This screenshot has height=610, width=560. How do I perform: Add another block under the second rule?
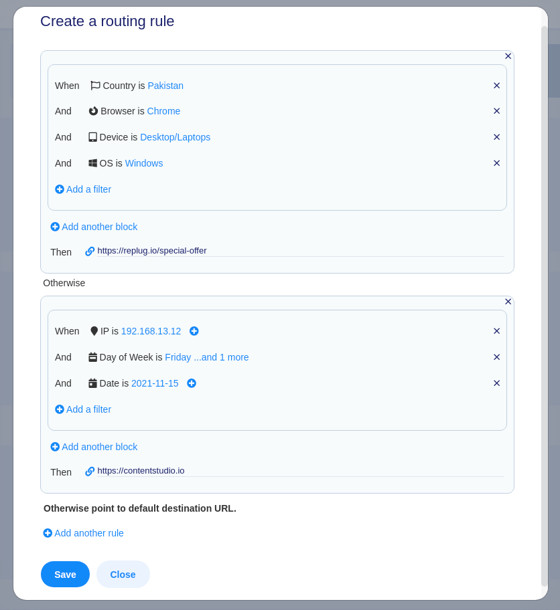[94, 447]
